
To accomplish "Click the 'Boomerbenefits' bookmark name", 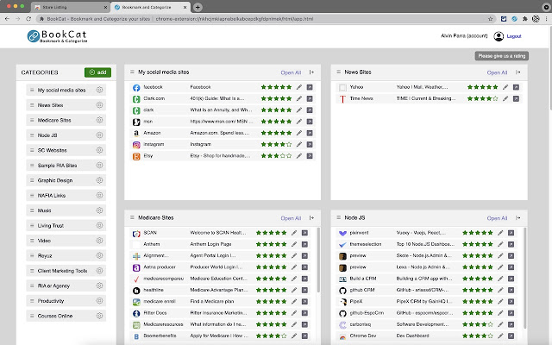I will [160, 336].
